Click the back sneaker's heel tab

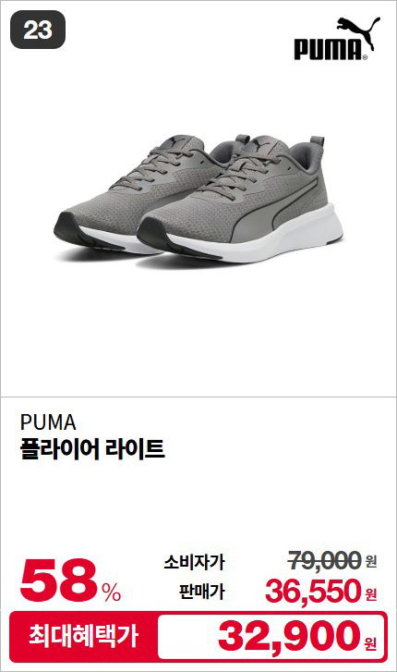[242, 141]
